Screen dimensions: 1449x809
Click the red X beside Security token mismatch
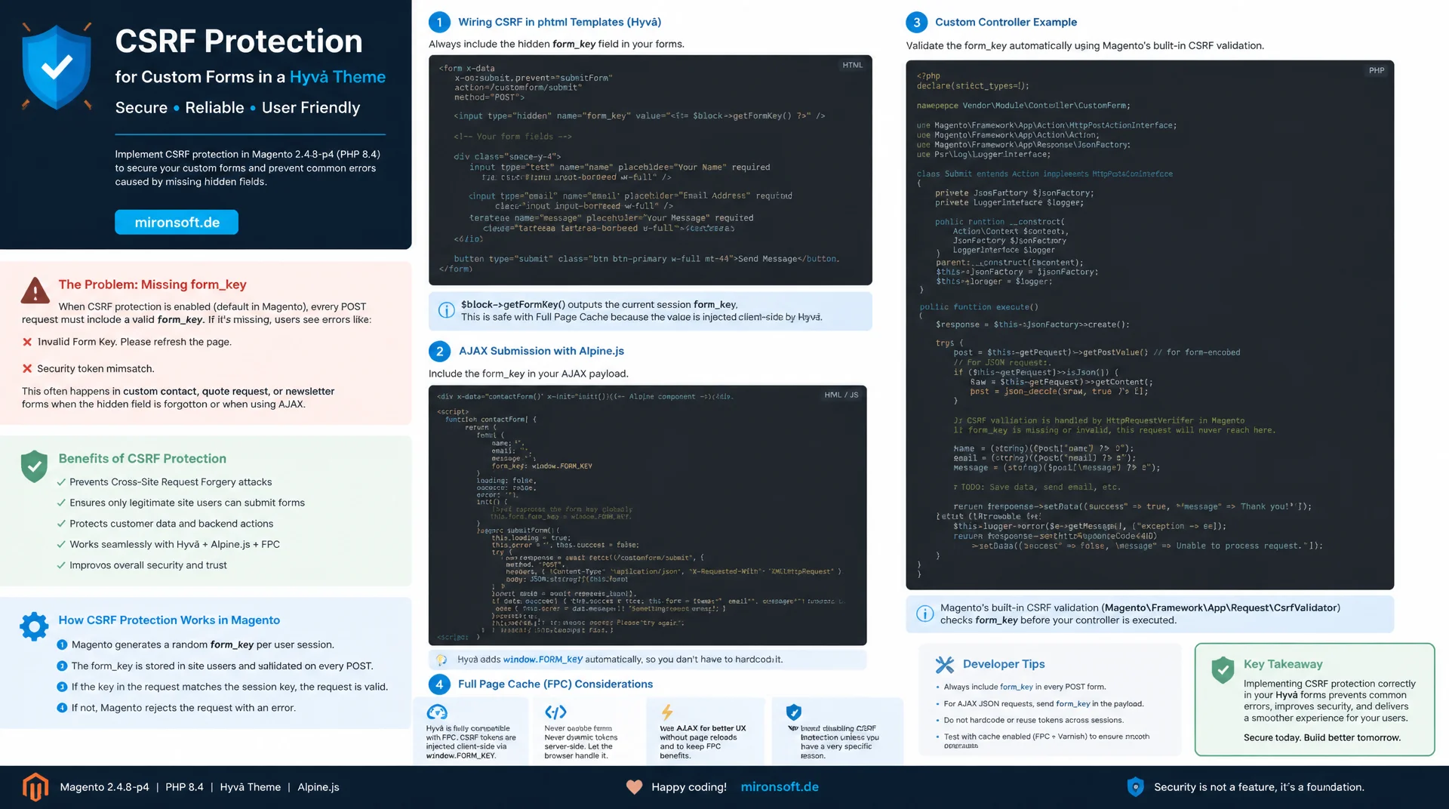coord(27,368)
